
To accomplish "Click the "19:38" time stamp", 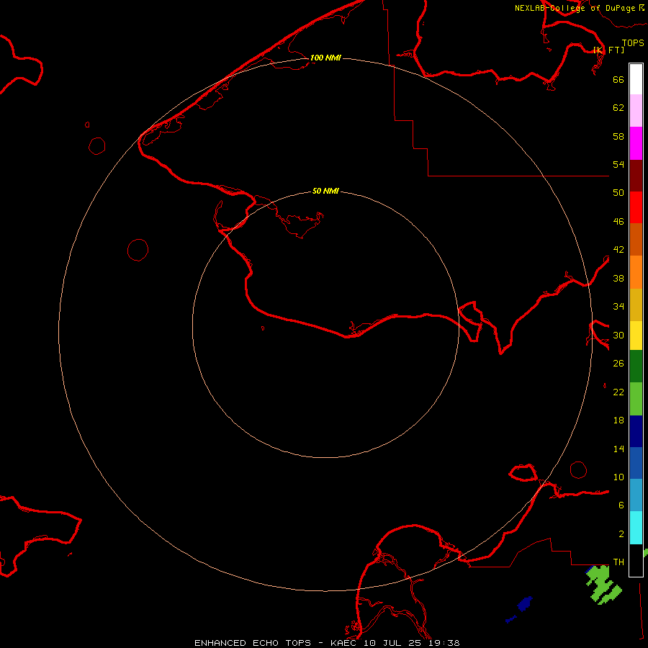I will 444,643.
